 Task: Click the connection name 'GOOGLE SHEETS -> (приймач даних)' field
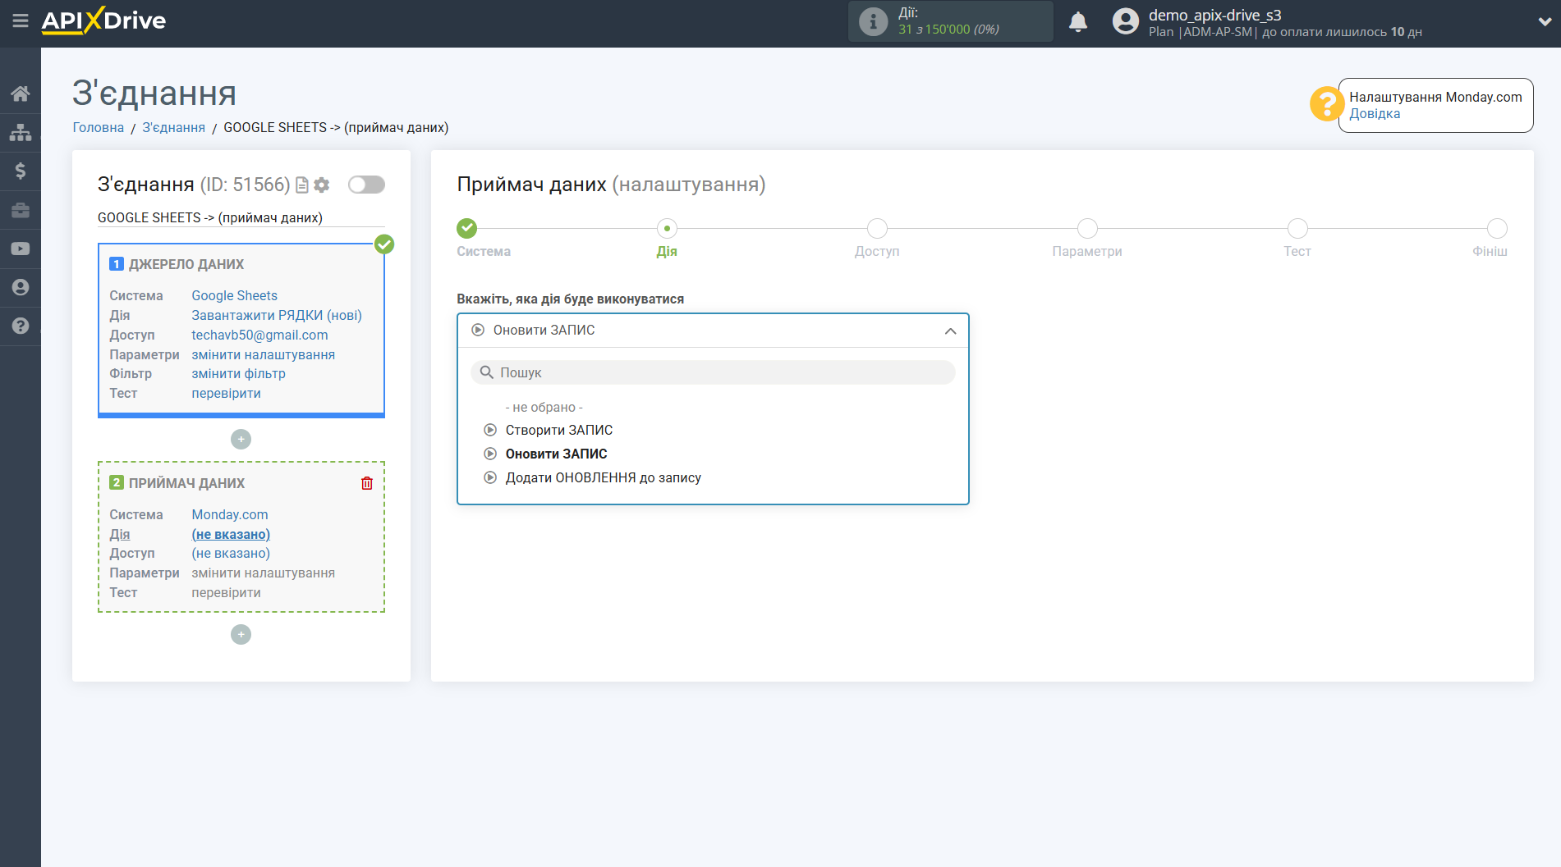pyautogui.click(x=241, y=218)
